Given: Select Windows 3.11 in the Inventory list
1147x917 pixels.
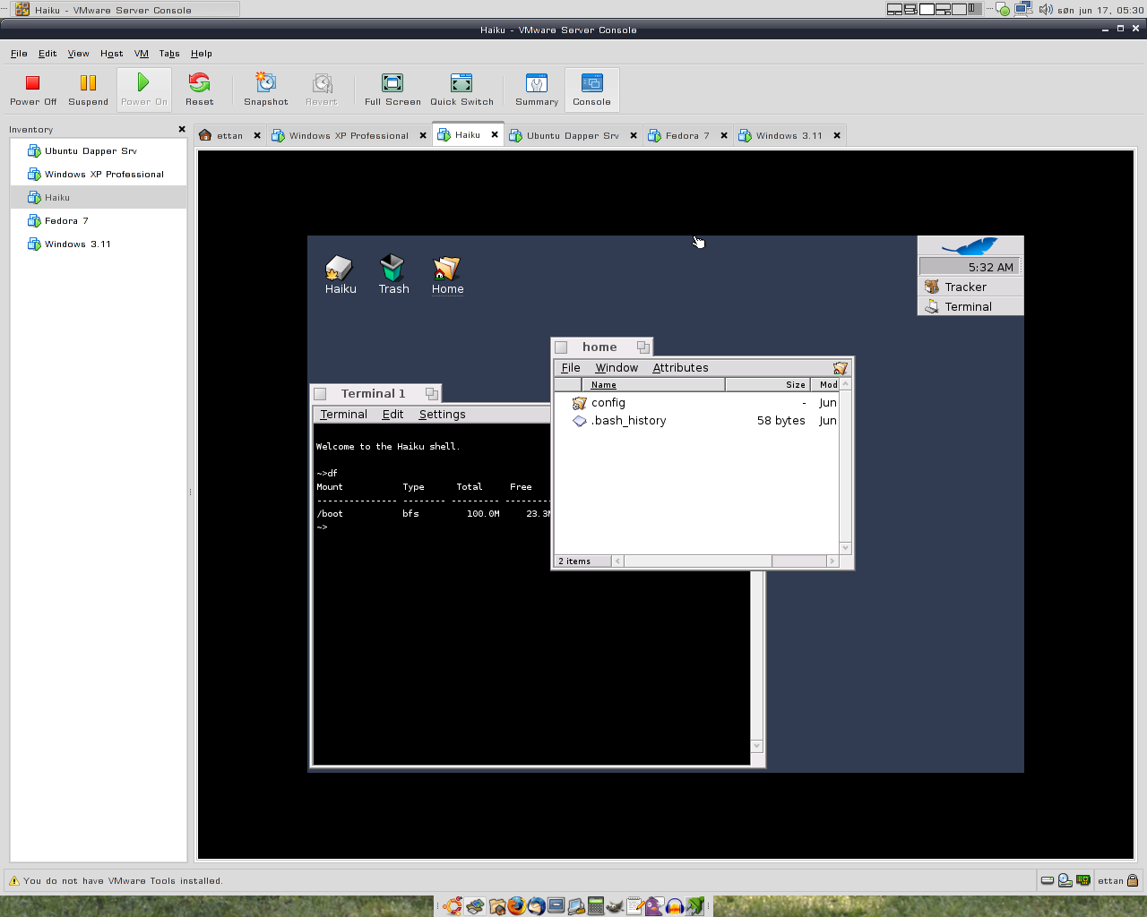Looking at the screenshot, I should click(x=99, y=244).
